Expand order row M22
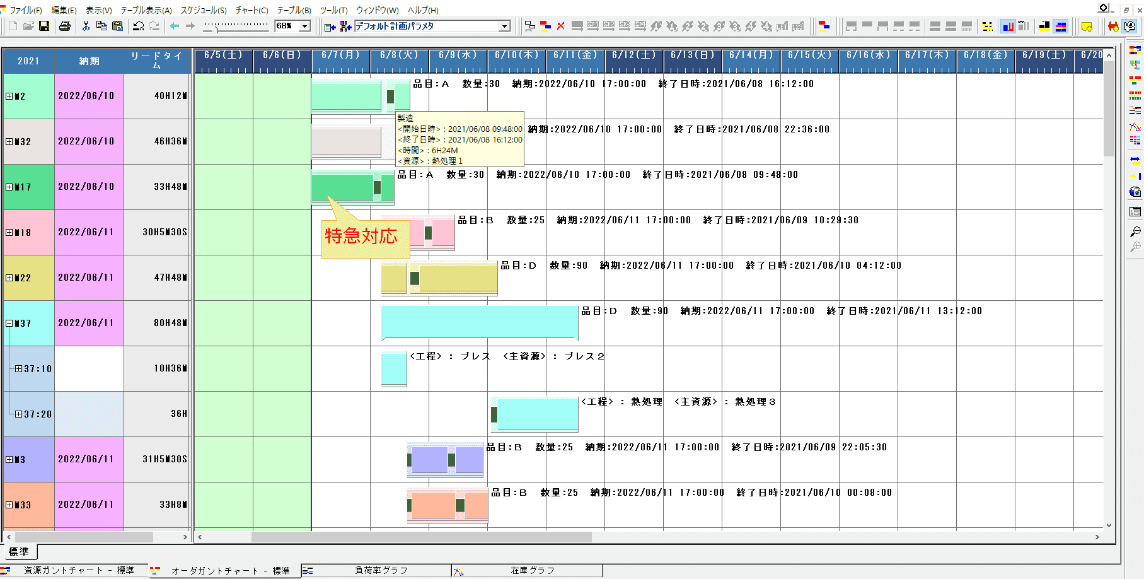 pos(9,278)
